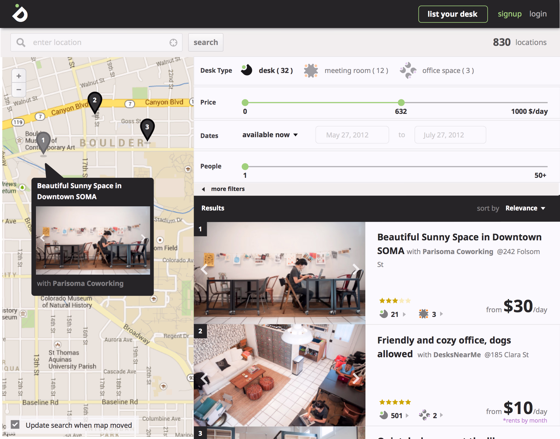Expand arrow next to 21 desks
The image size is (560, 439).
pyautogui.click(x=404, y=314)
